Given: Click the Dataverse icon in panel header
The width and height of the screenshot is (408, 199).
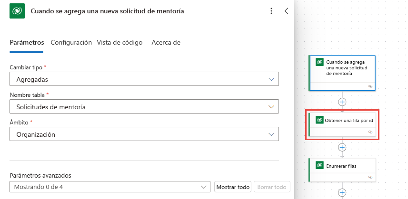Looking at the screenshot, I should pyautogui.click(x=18, y=11).
